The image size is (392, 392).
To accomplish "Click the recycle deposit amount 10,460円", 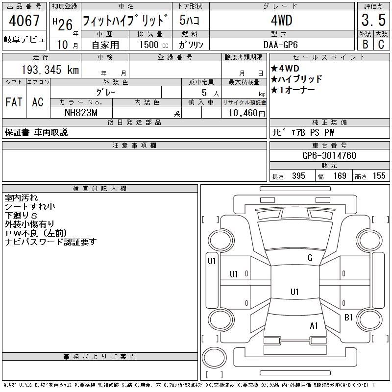I will point(244,113).
